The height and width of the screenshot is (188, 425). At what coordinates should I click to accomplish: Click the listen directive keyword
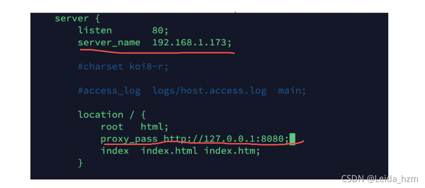95,30
